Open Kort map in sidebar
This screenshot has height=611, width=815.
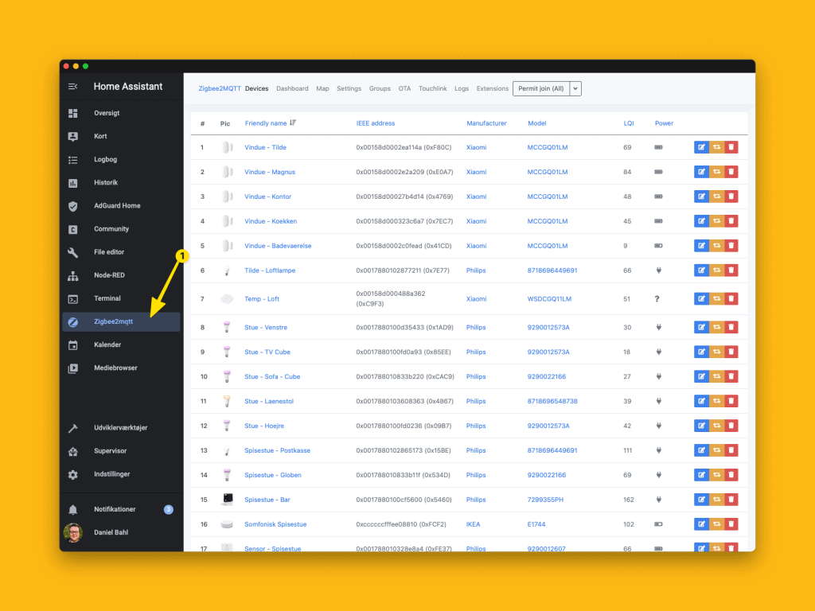coord(121,136)
